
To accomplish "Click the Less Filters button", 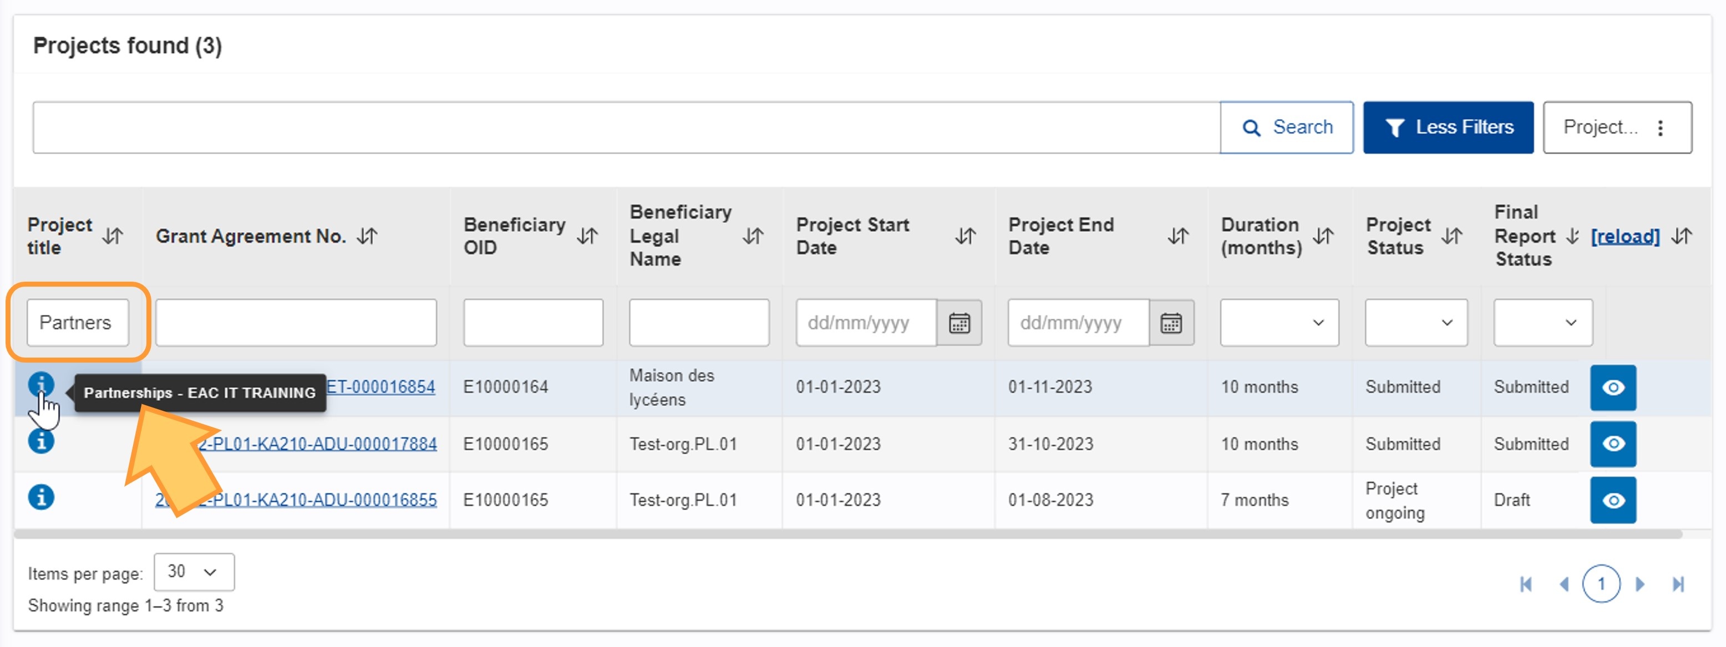I will click(1448, 128).
